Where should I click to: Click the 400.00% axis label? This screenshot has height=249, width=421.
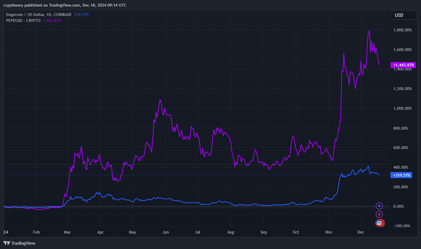click(x=401, y=167)
